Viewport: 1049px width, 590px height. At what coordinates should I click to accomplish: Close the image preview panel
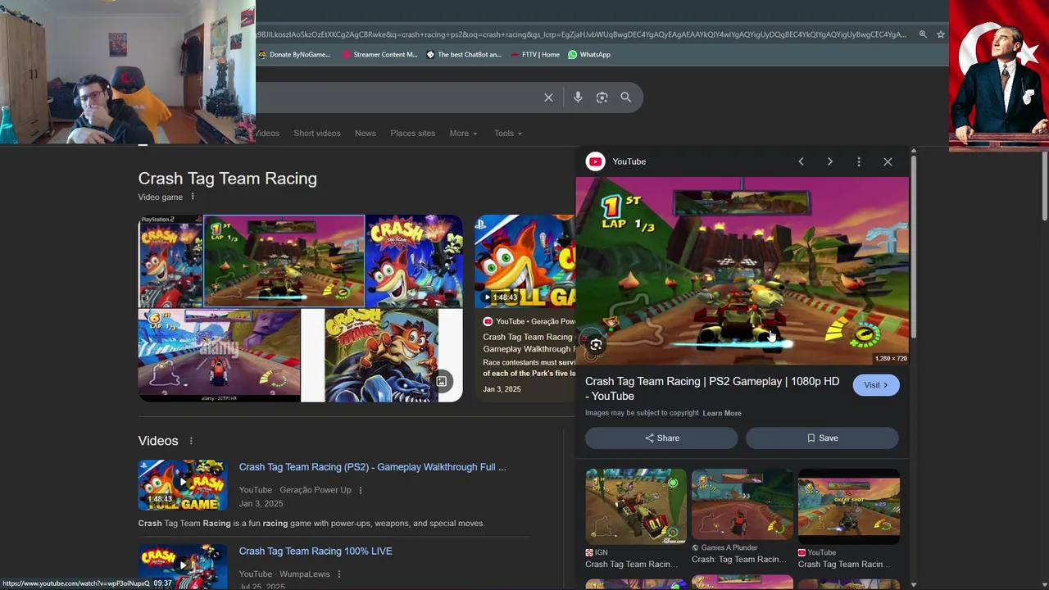click(888, 161)
